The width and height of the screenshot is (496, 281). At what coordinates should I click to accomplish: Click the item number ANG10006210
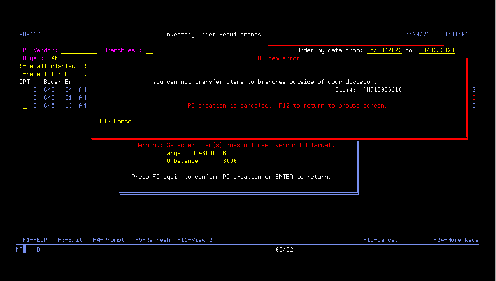pos(382,90)
